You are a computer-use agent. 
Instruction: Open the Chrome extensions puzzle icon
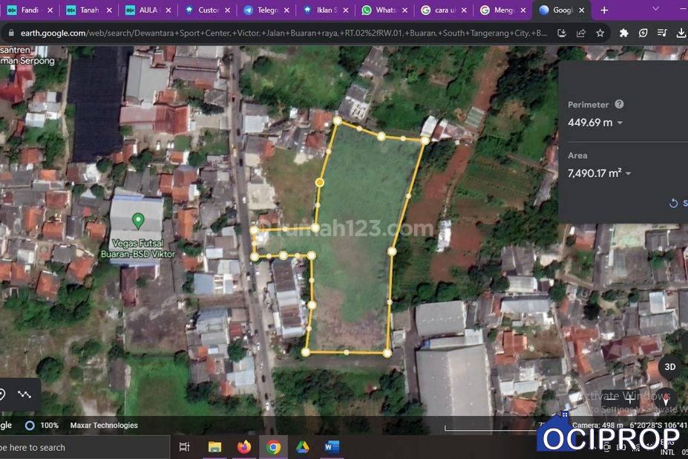point(623,33)
